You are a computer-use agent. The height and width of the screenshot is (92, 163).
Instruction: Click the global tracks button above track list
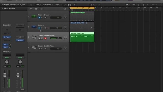pyautogui.click(x=65, y=9)
